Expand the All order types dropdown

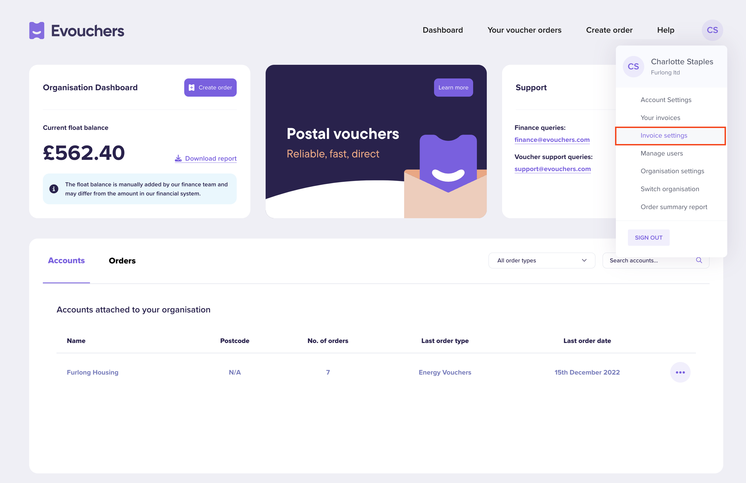[x=542, y=261]
